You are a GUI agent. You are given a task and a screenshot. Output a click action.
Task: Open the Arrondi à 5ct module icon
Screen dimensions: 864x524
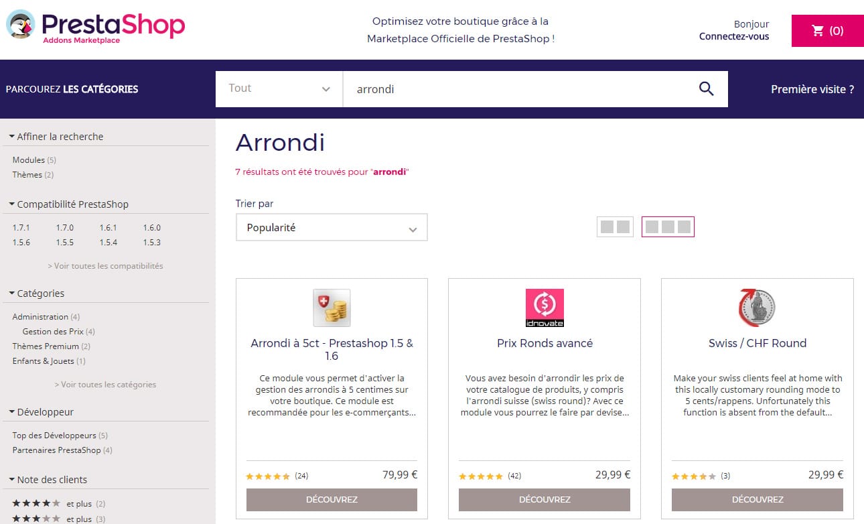pos(332,308)
